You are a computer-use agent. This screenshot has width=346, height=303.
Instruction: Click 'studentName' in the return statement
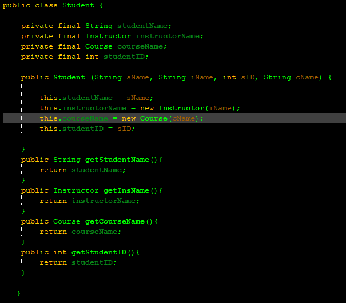click(97, 170)
